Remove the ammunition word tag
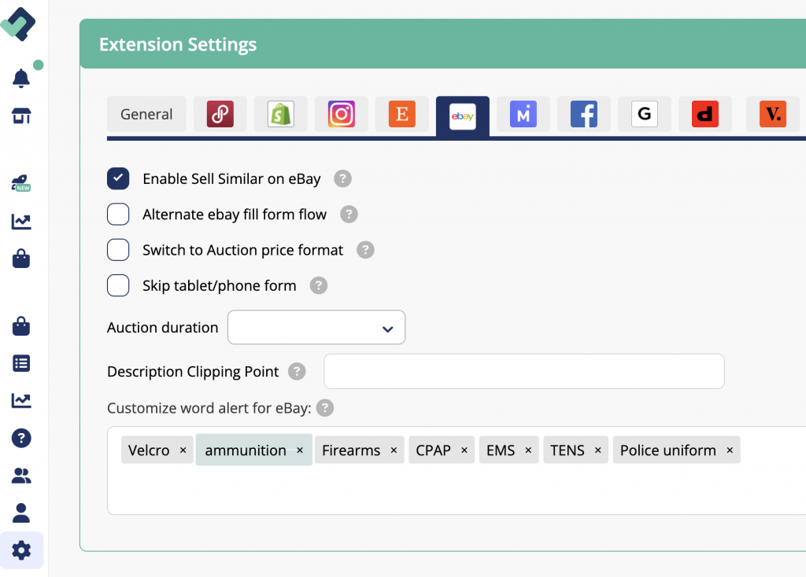 [300, 450]
